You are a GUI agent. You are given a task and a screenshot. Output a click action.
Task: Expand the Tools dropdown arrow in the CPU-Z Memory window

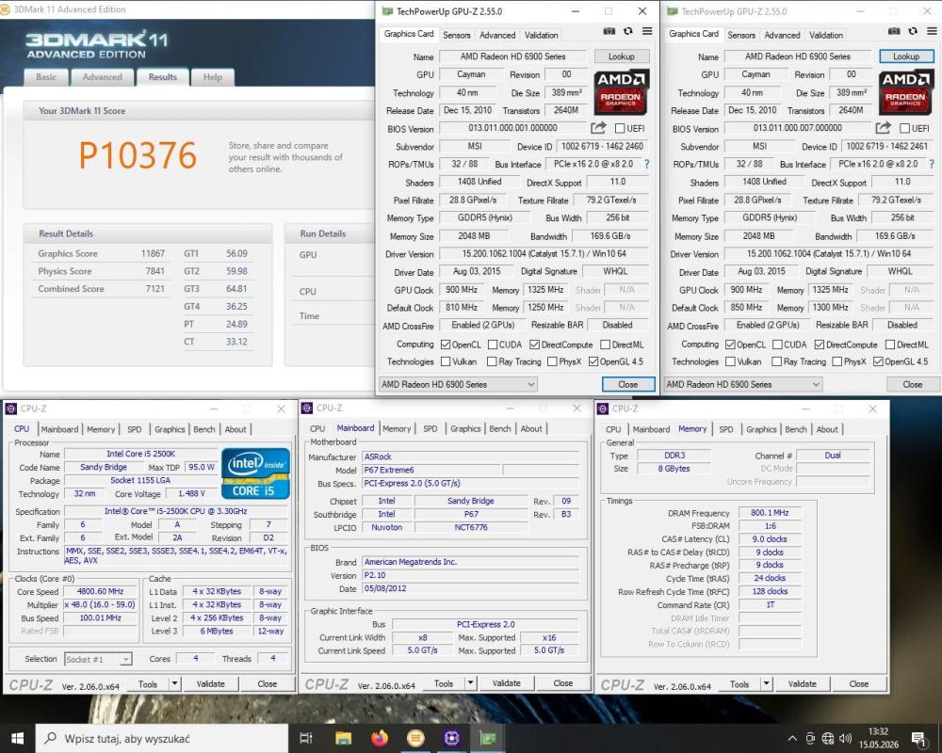(x=766, y=683)
